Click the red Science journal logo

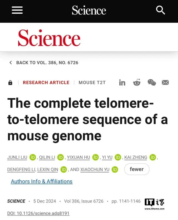[x=49, y=38]
